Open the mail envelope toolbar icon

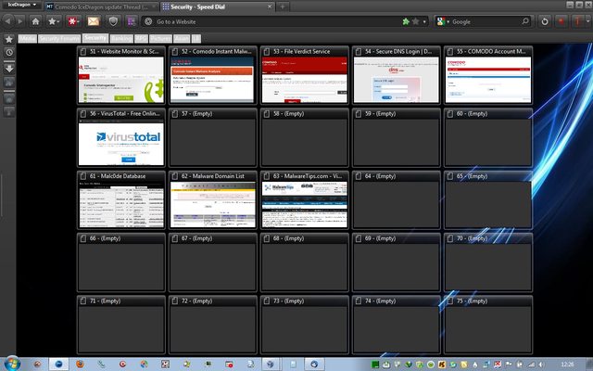94,21
